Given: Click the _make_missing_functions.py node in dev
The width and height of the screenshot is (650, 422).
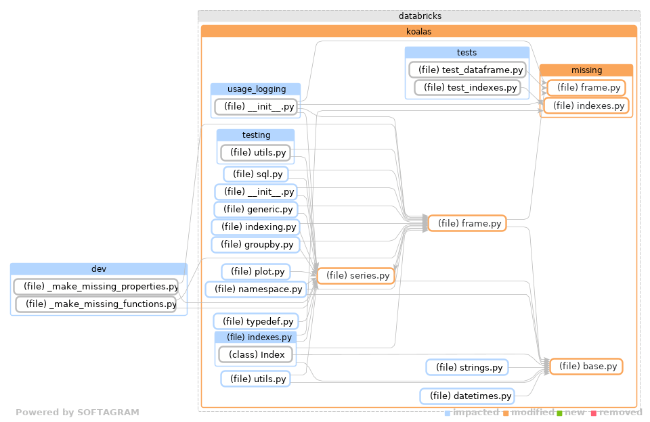Looking at the screenshot, I should tap(98, 304).
